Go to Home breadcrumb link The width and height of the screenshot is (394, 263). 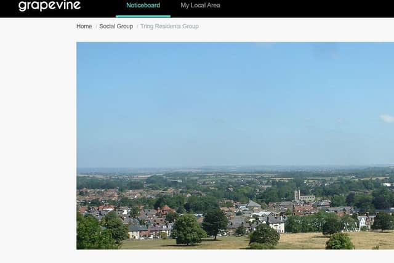[84, 26]
